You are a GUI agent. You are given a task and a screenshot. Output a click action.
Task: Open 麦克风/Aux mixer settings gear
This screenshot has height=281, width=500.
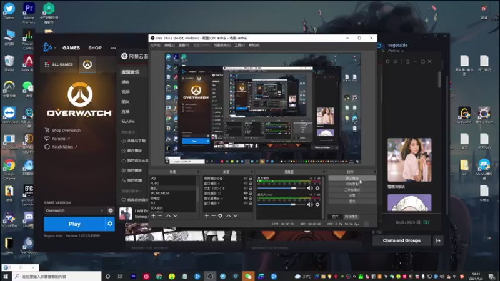coord(317,204)
